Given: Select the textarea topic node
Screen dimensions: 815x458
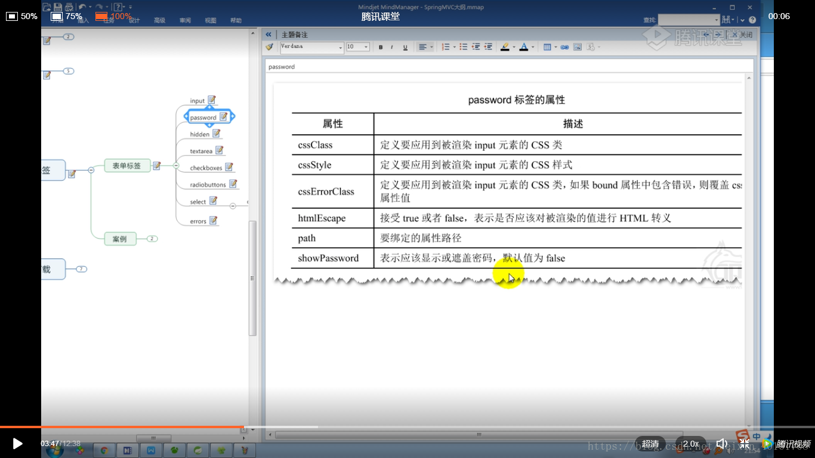Looking at the screenshot, I should 201,151.
